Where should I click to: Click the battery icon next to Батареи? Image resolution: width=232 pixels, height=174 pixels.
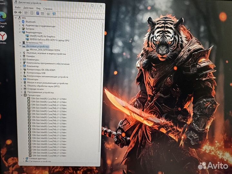(x=23, y=29)
